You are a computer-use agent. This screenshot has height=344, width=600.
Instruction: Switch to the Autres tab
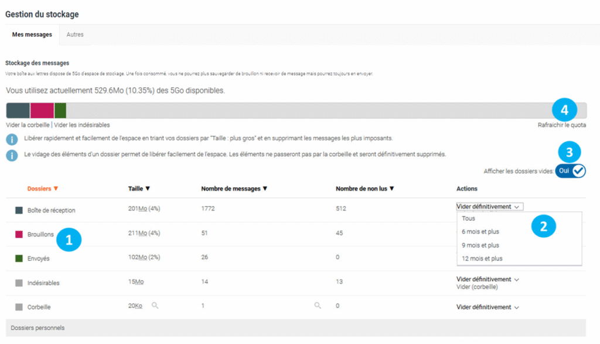(75, 34)
